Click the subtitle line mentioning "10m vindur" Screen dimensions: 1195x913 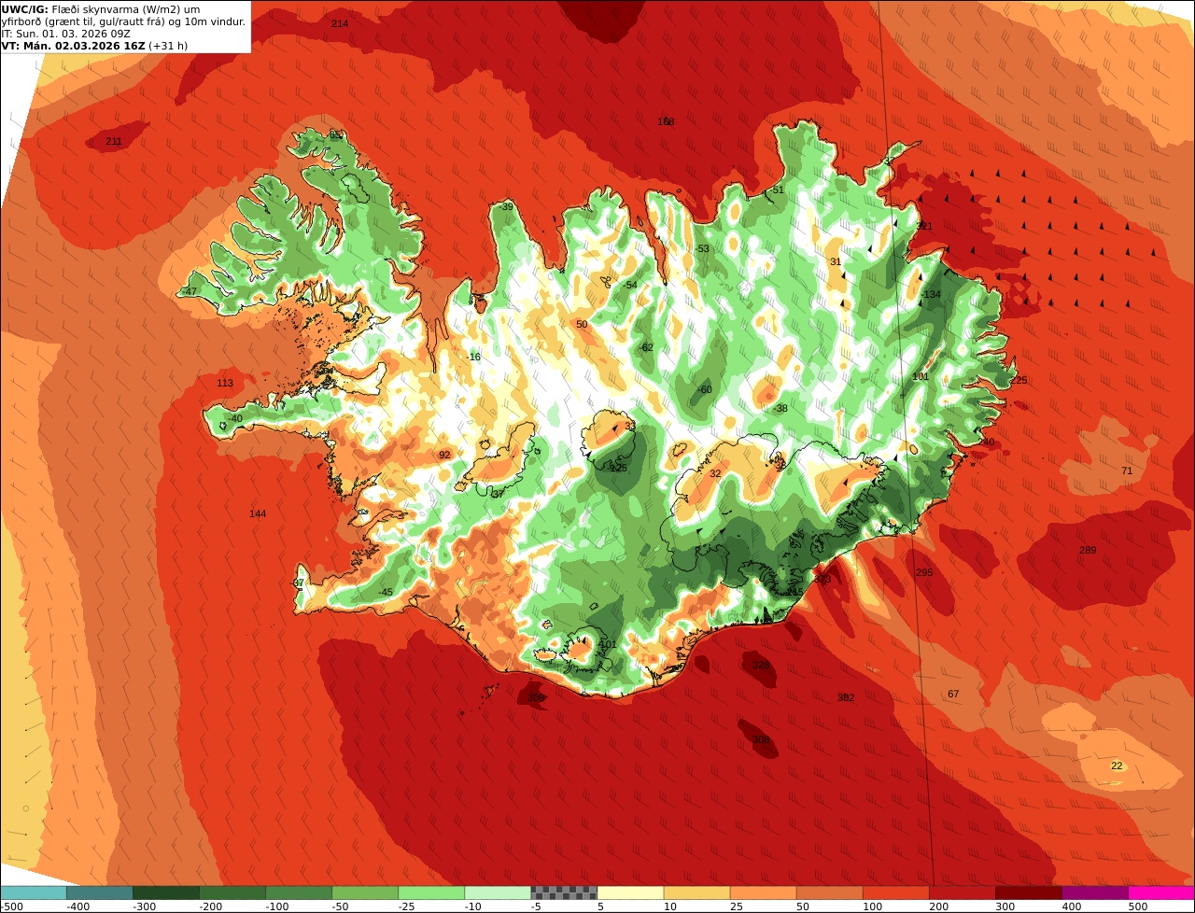[x=123, y=21]
